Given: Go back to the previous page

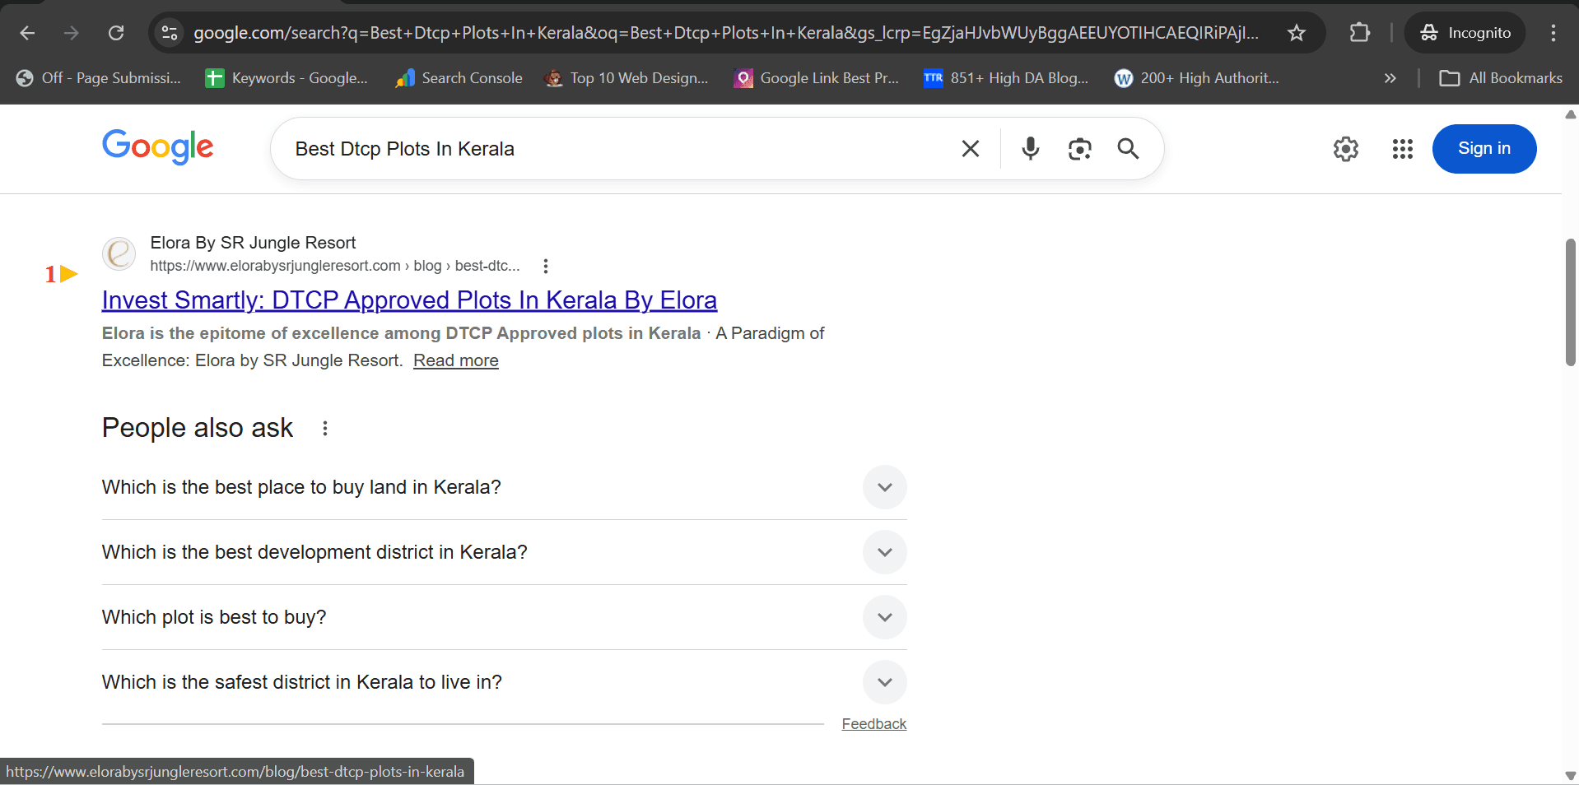Looking at the screenshot, I should pos(27,33).
